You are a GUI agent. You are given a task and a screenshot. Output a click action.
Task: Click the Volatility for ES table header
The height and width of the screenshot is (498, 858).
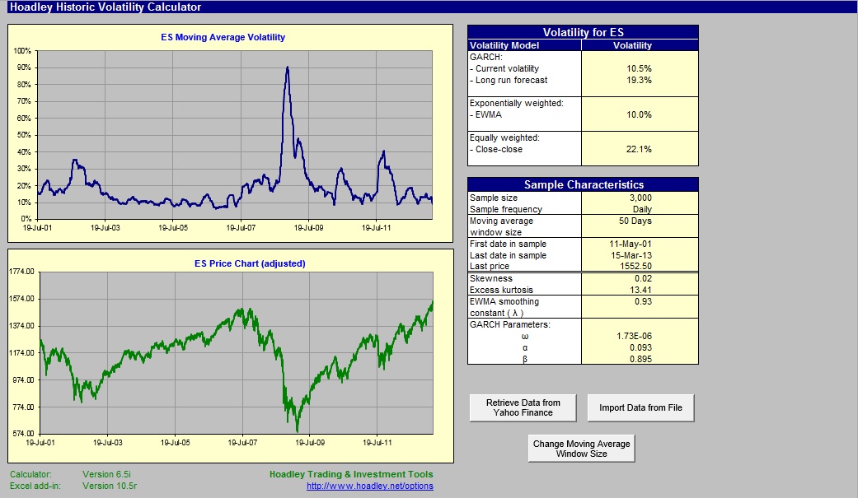[x=583, y=32]
